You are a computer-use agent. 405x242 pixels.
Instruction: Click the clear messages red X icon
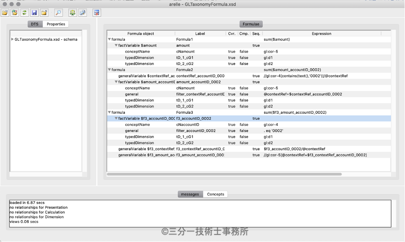[x=97, y=13]
